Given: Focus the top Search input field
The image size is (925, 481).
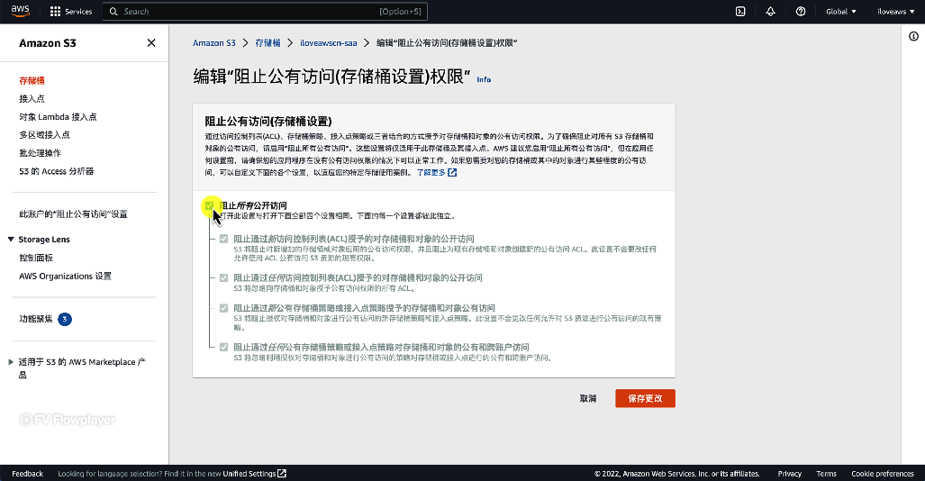Looking at the screenshot, I should tap(265, 11).
